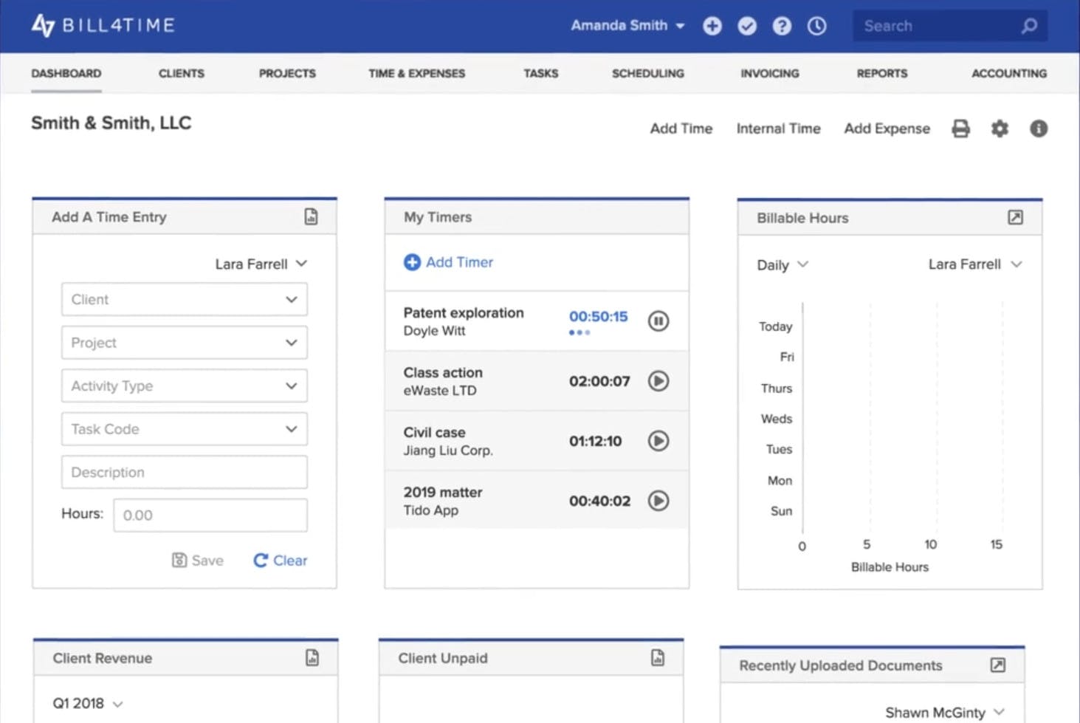Go to Time & Expenses tab
The image size is (1080, 723).
pyautogui.click(x=416, y=73)
